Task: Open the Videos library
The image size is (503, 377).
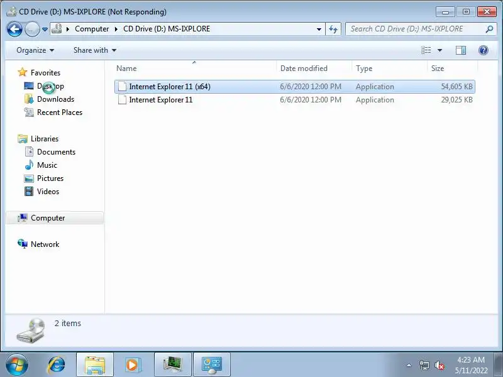Action: (48, 192)
